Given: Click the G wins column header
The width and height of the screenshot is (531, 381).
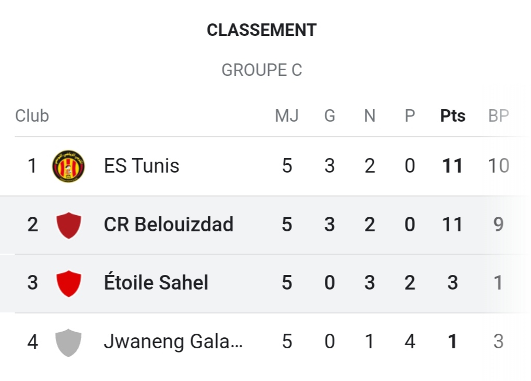Looking at the screenshot, I should coord(330,116).
